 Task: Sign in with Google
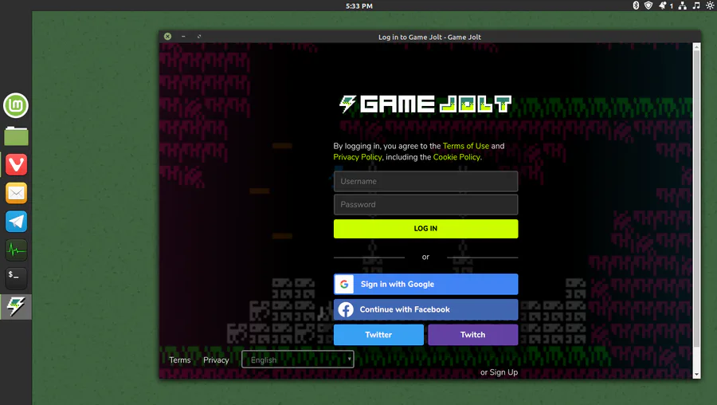point(425,284)
